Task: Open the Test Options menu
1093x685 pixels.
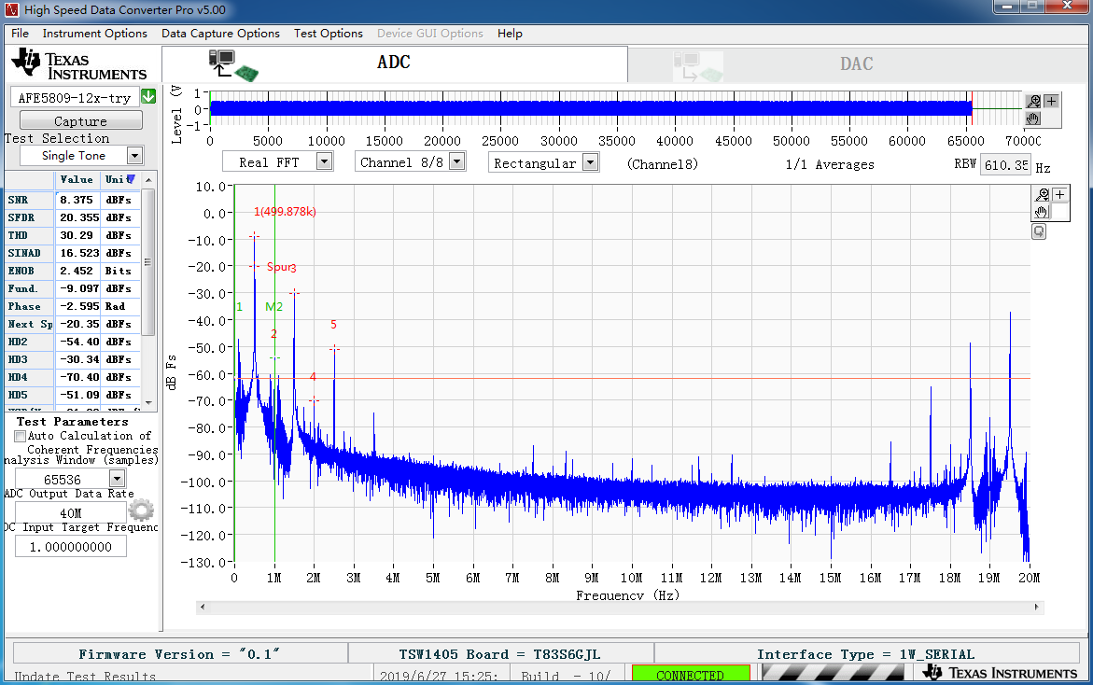Action: tap(329, 34)
